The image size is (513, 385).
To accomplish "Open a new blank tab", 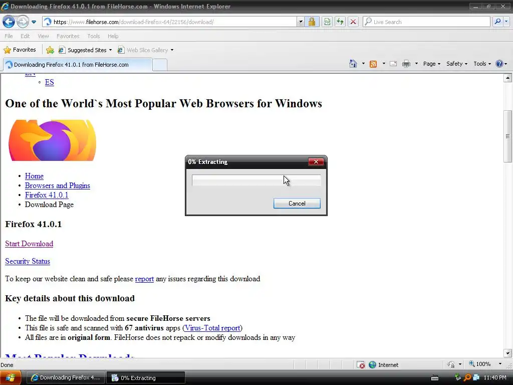I will [x=160, y=65].
